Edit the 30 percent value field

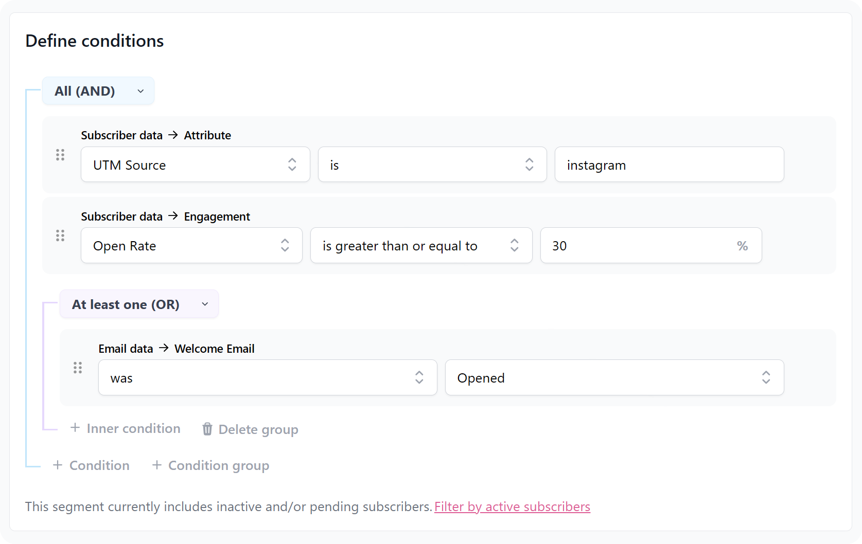638,246
